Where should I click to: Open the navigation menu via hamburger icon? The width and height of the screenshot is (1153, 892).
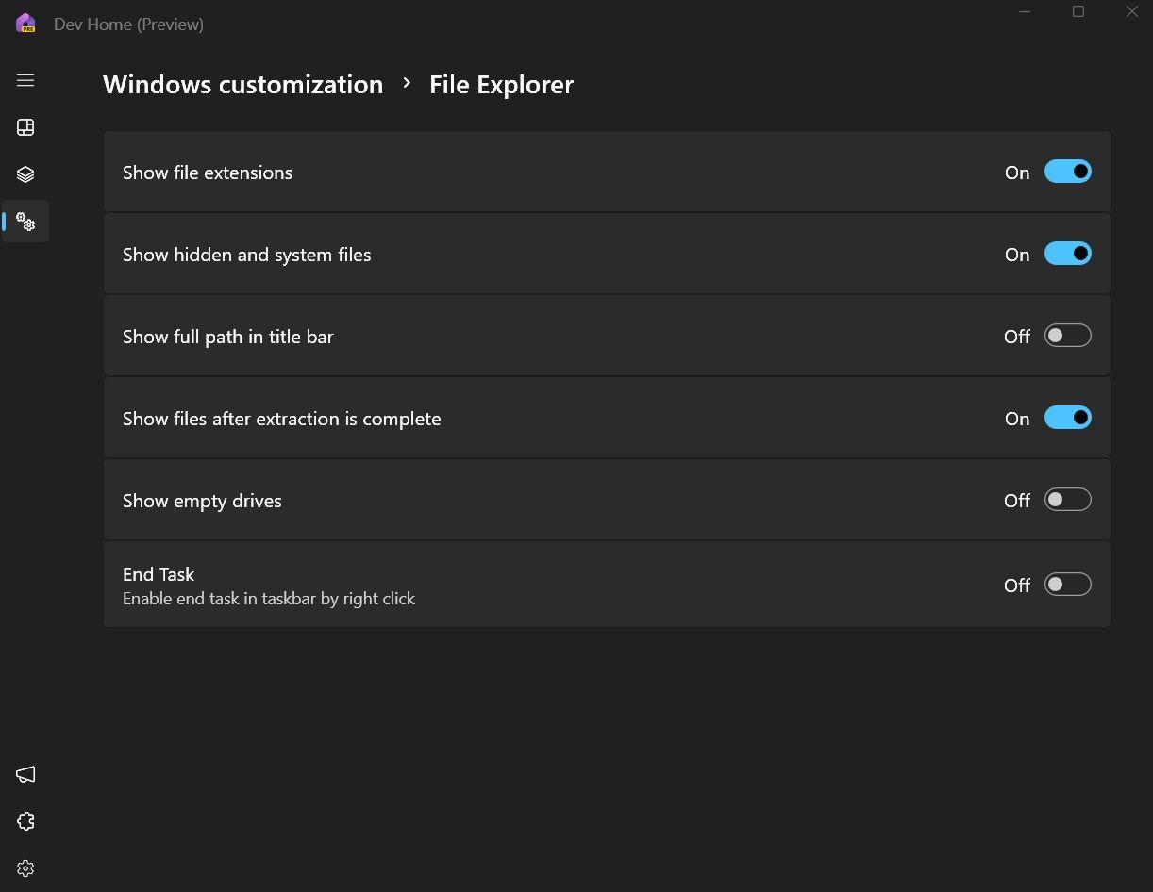coord(25,80)
